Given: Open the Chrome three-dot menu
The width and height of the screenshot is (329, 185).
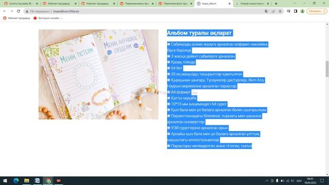Looking at the screenshot, I should (x=324, y=11).
